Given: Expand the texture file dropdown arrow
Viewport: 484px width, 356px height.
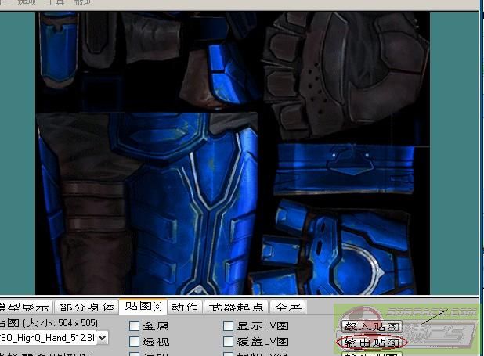Looking at the screenshot, I should 103,338.
